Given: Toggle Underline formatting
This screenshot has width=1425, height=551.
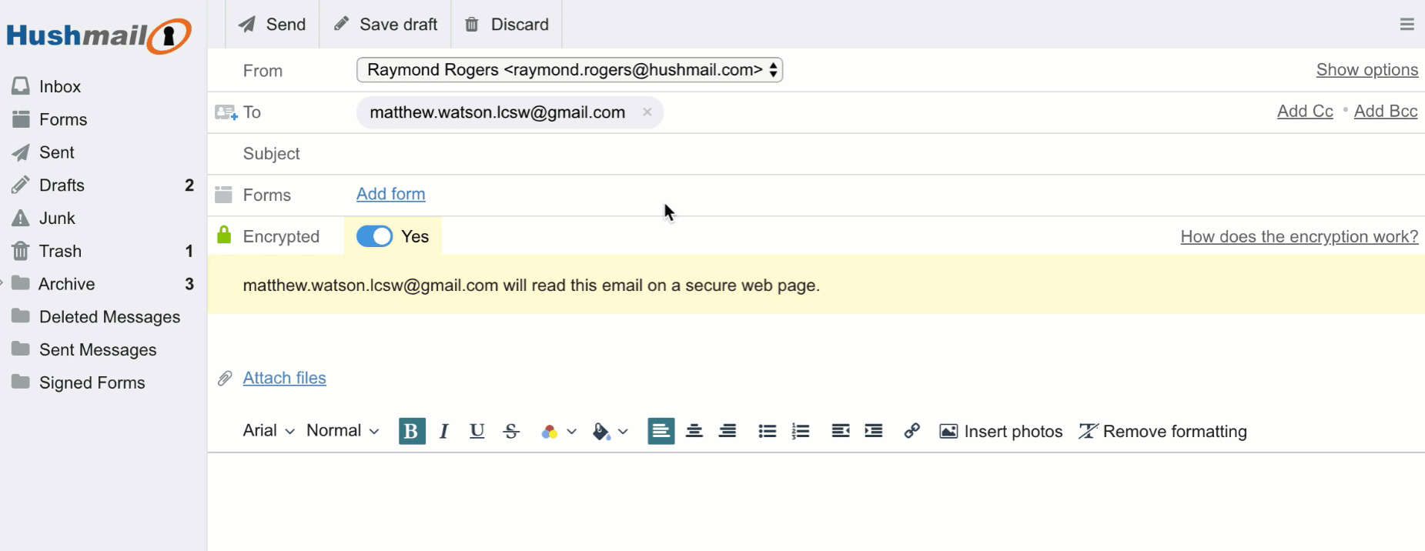Looking at the screenshot, I should click(x=477, y=431).
